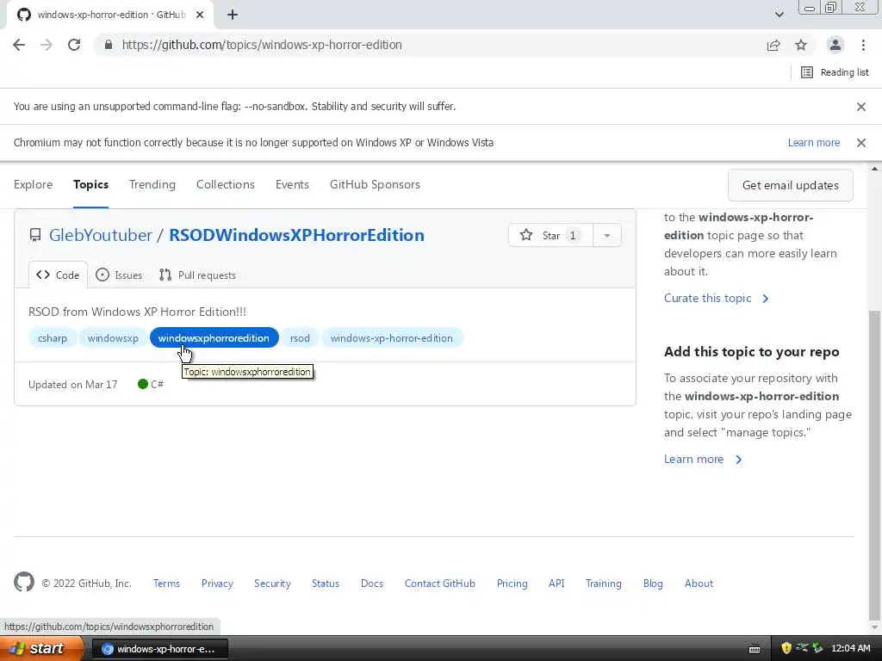Image resolution: width=882 pixels, height=661 pixels.
Task: Open Curate this topic link
Action: (716, 298)
